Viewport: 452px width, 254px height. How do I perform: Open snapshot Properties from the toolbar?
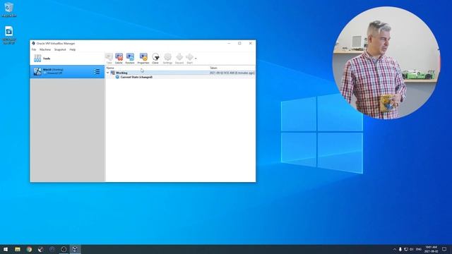(x=143, y=59)
